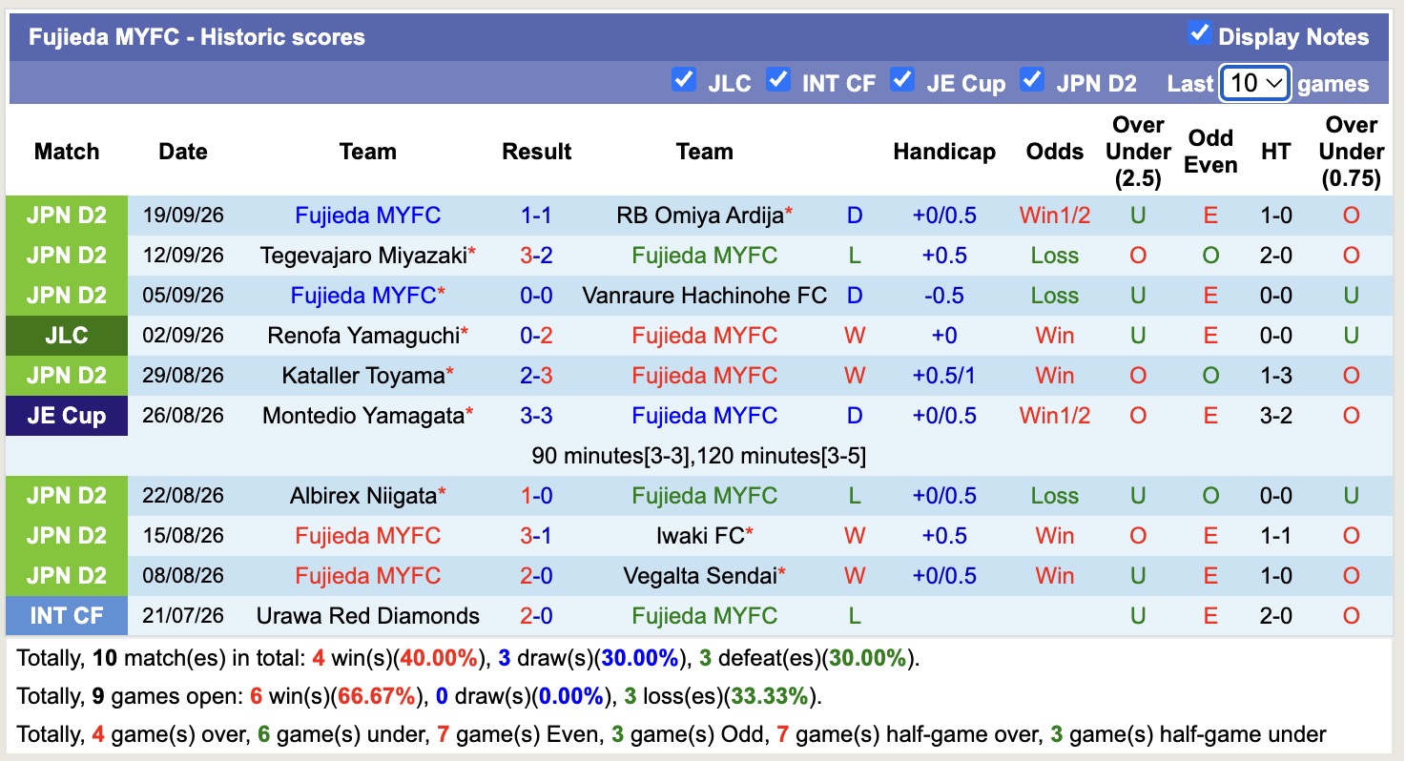
Task: Toggle the Display Notes checkbox
Action: (x=1199, y=33)
